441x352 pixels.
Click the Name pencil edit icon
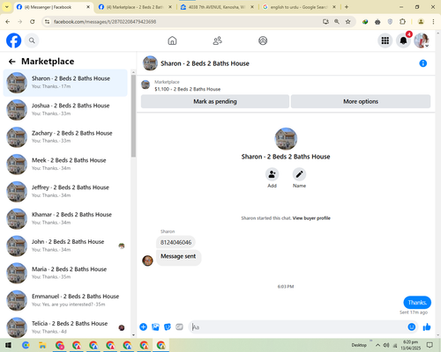pyautogui.click(x=299, y=174)
